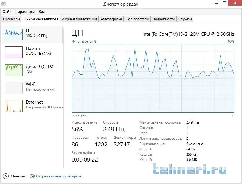Select the ЦП mini graph thumbnail

click(x=14, y=35)
